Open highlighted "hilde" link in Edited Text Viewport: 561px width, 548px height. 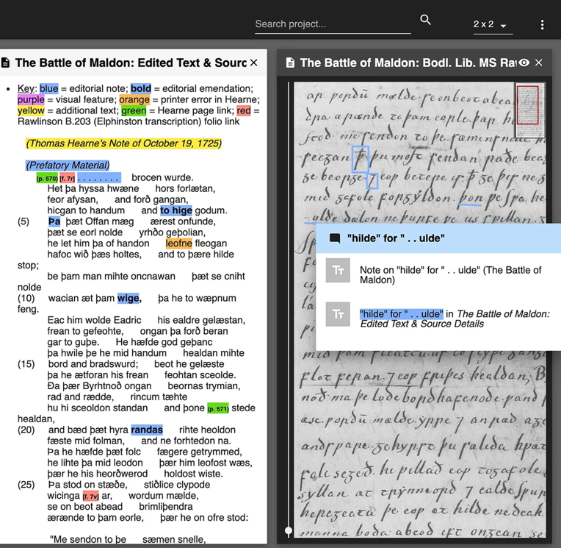pos(401,314)
